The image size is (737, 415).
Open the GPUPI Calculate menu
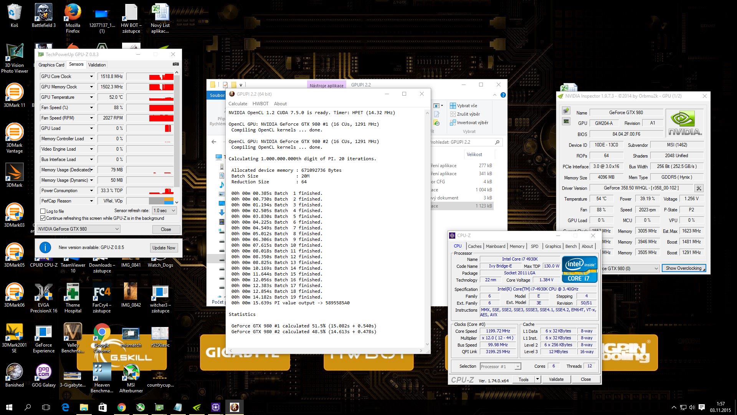[x=238, y=104]
